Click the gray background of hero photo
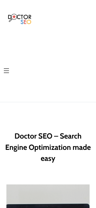The image size is (96, 208). pyautogui.click(x=48, y=194)
